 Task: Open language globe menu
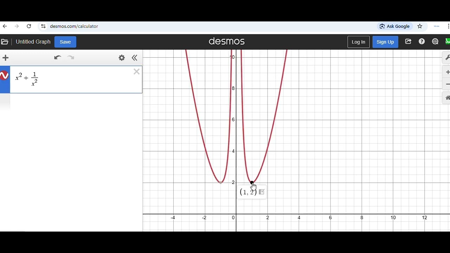[435, 41]
